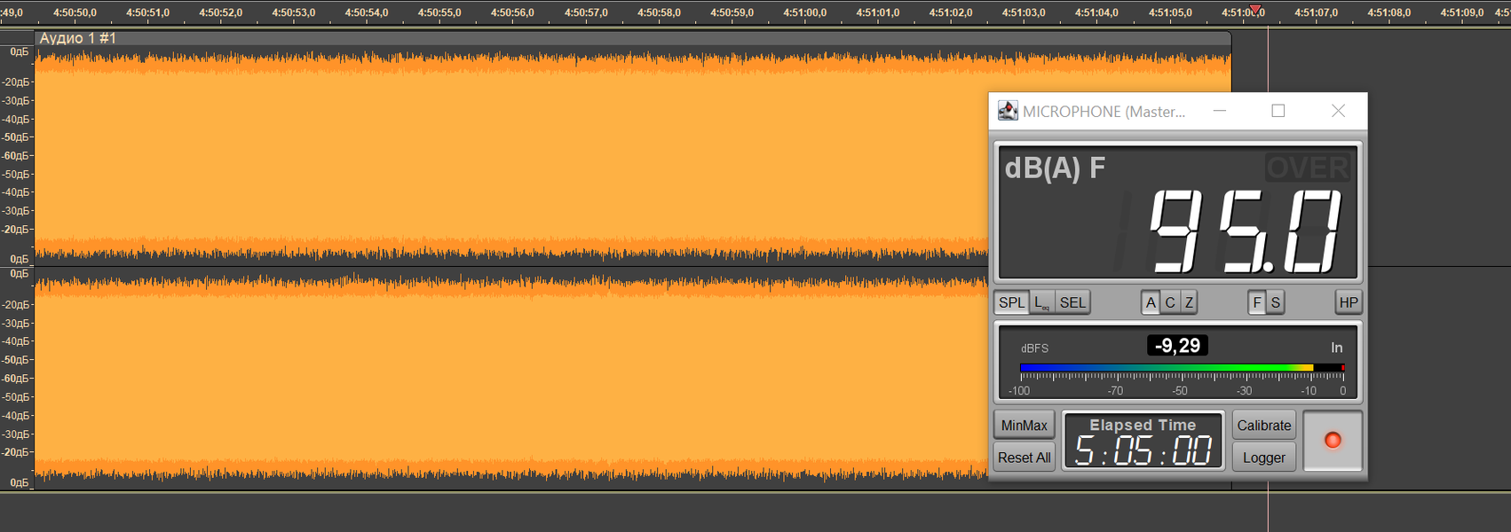Click the MICROPHONE window app icon
The image size is (1511, 532).
pyautogui.click(x=1008, y=111)
